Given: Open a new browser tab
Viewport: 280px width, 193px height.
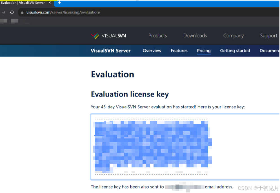Looking at the screenshot, I should coord(60,3).
